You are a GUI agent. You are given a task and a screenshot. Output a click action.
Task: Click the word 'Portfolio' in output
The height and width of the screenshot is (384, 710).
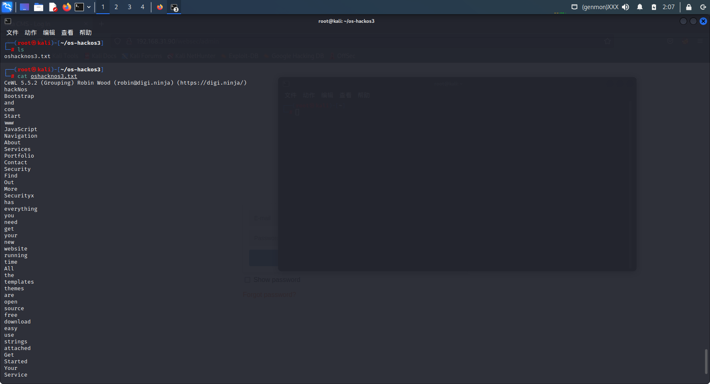click(x=19, y=156)
